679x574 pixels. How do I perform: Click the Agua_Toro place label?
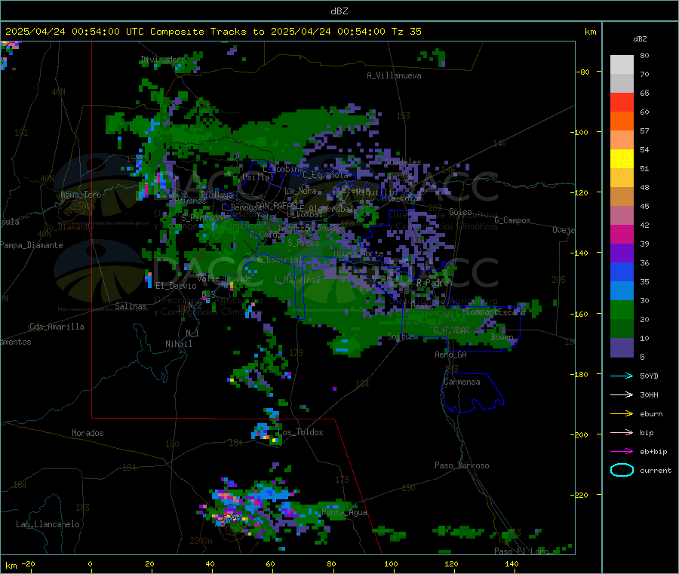pos(81,195)
